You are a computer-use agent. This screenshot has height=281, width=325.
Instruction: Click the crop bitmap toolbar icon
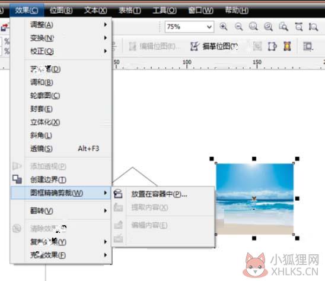click(x=272, y=46)
